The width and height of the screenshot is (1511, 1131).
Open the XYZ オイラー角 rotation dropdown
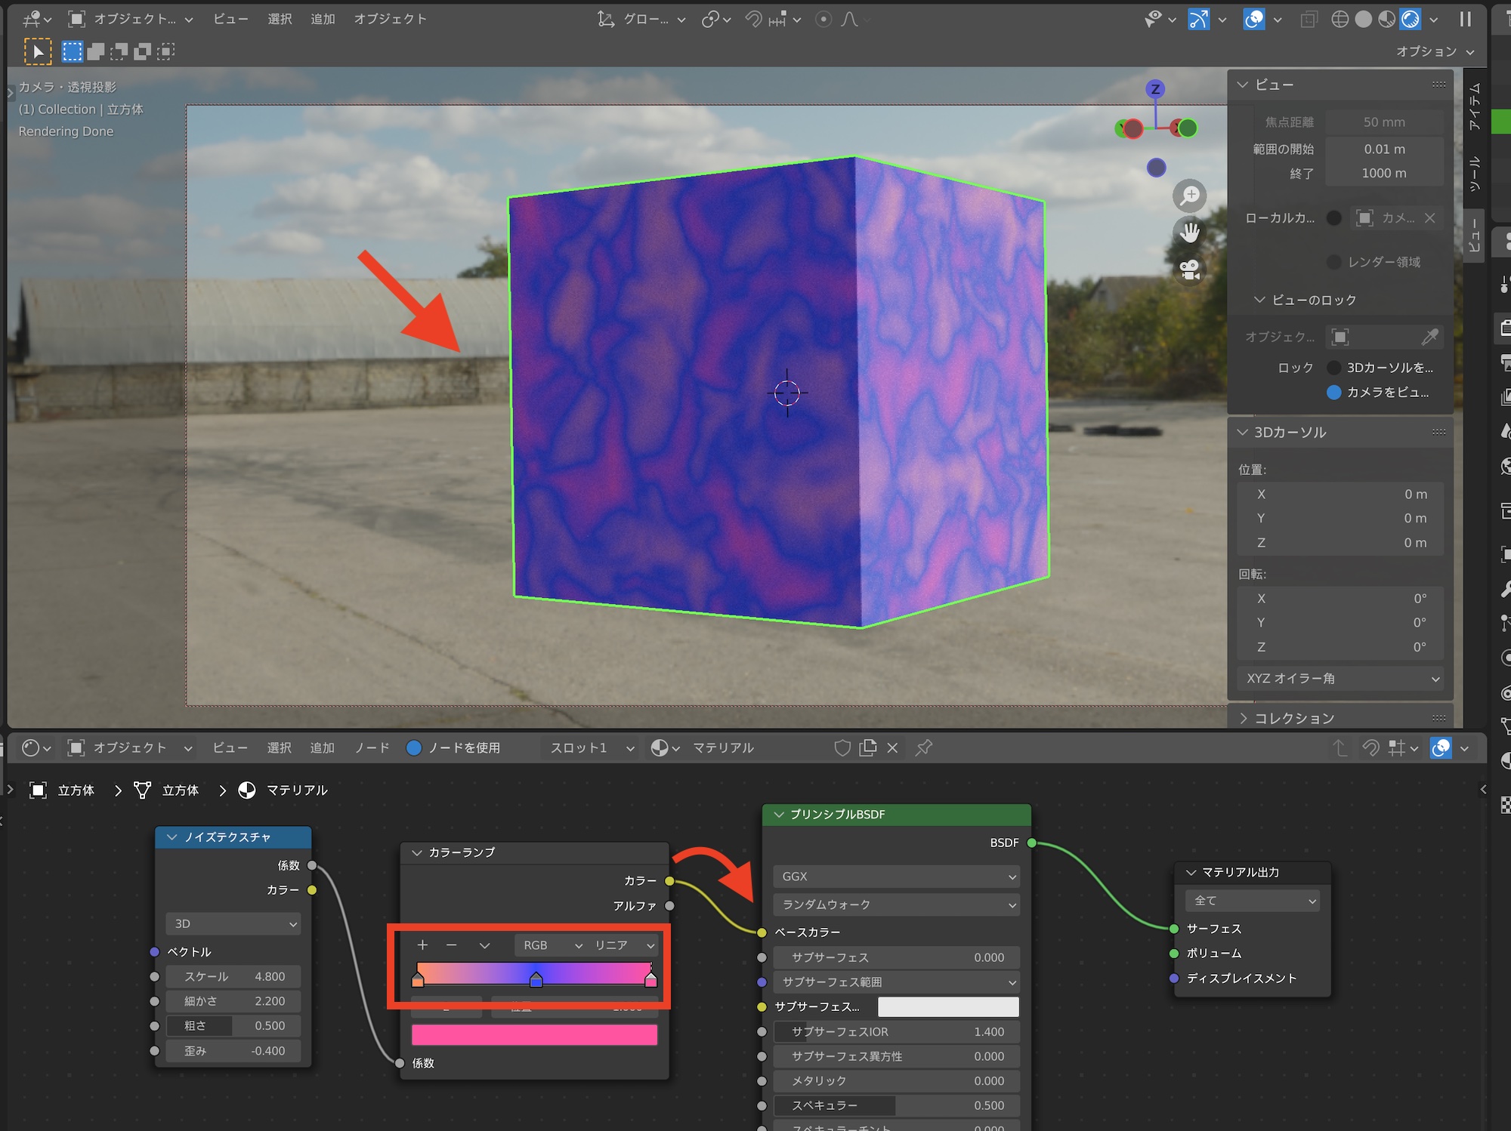[1340, 678]
